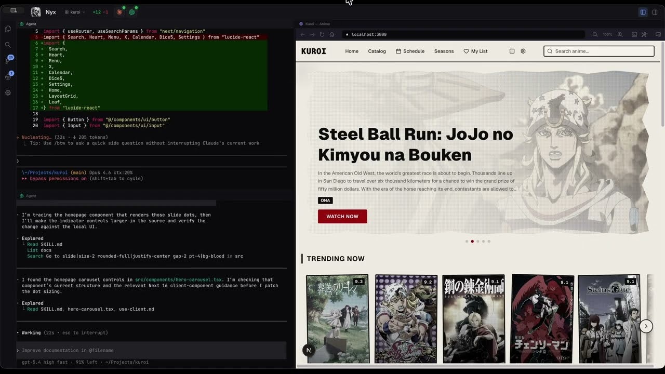
Task: Click the 100% zoom level label
Action: [x=607, y=34]
